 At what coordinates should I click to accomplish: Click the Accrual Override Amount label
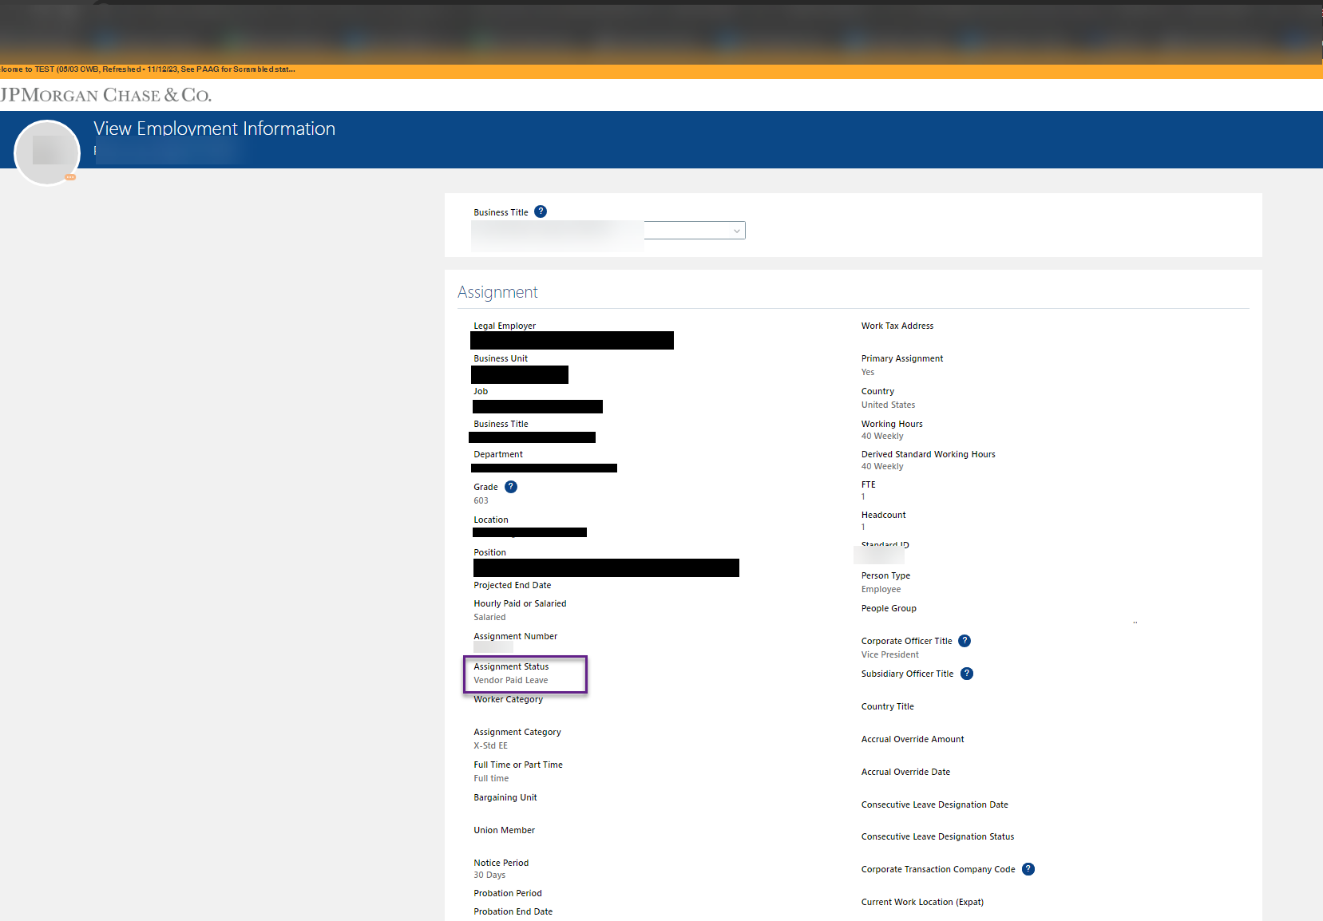point(913,739)
